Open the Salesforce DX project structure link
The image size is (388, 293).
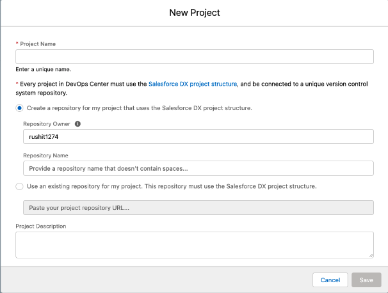pos(193,84)
